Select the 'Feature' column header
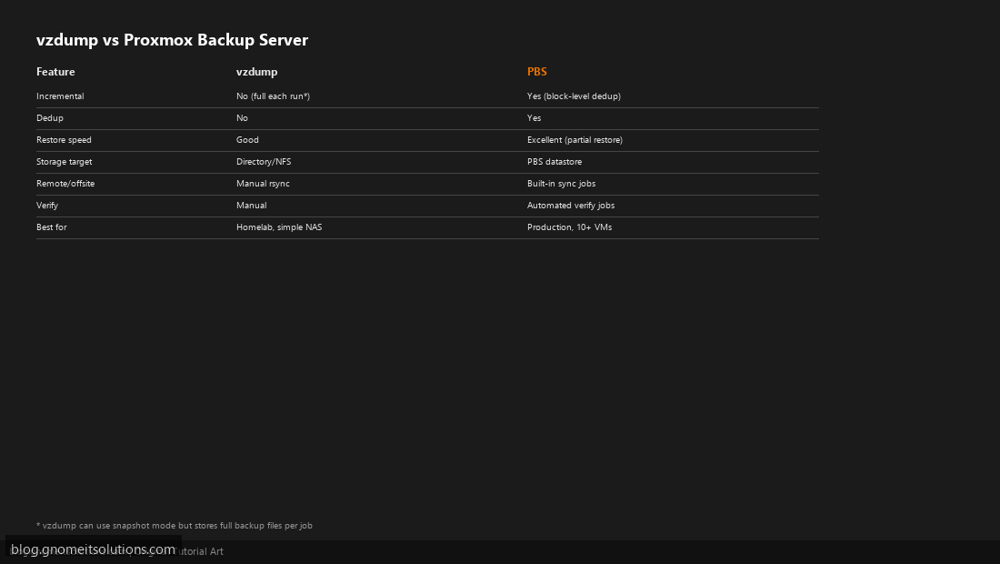The width and height of the screenshot is (1000, 564). point(55,72)
